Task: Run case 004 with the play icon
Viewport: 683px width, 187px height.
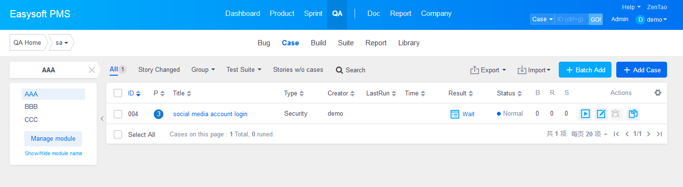Action: pos(585,114)
